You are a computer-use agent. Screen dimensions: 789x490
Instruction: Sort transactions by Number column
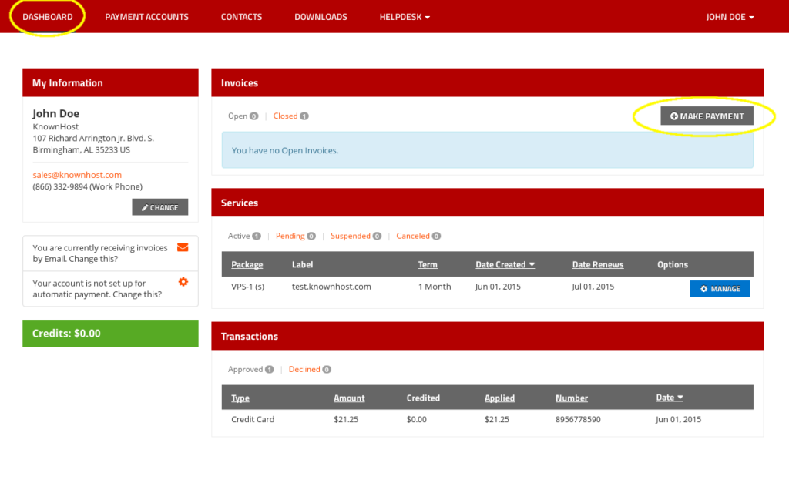click(572, 398)
